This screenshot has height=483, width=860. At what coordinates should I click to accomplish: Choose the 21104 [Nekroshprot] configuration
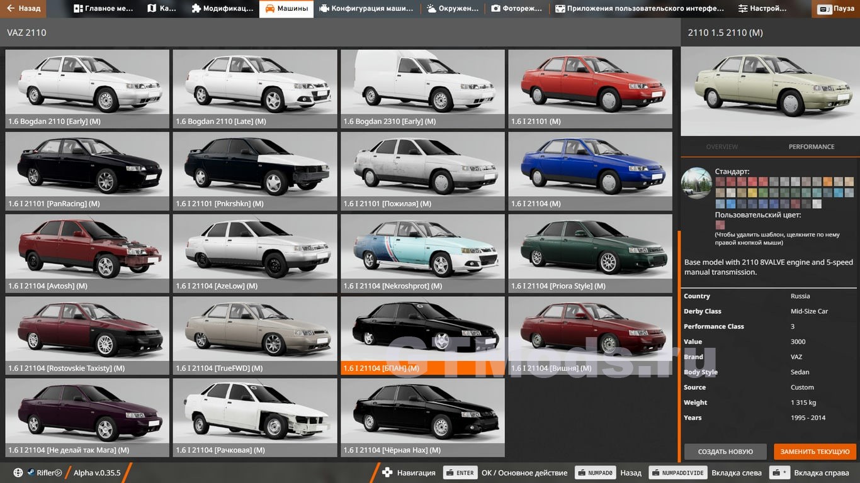click(x=422, y=253)
